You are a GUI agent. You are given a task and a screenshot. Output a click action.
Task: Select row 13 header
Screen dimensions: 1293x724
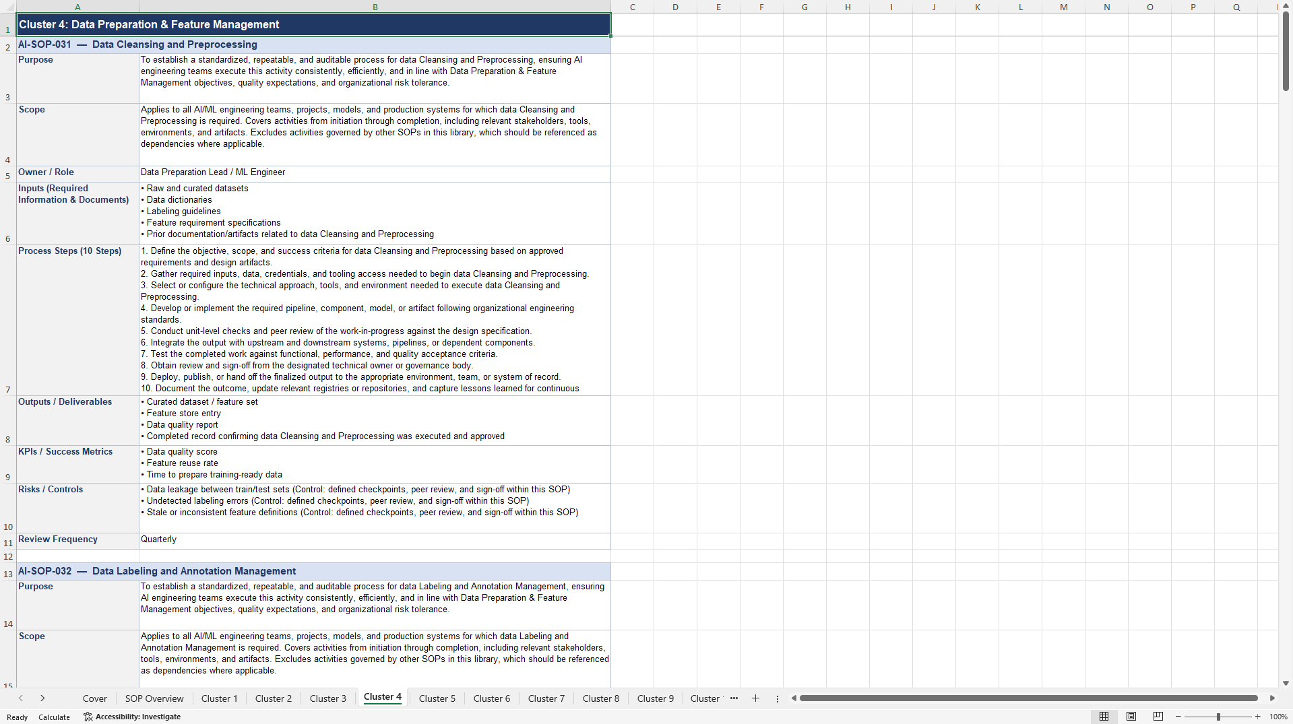pyautogui.click(x=8, y=572)
